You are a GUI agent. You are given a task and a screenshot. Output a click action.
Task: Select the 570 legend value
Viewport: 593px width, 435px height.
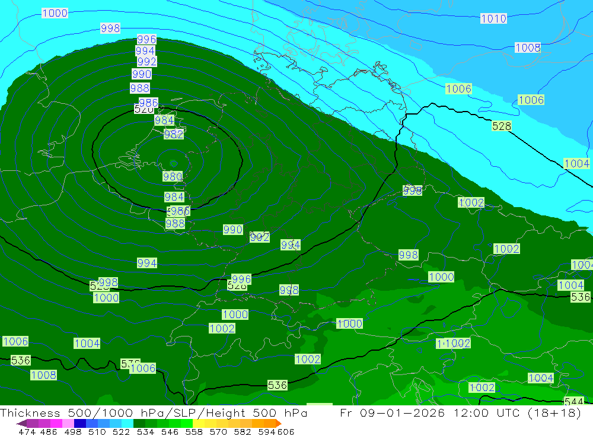pyautogui.click(x=218, y=431)
